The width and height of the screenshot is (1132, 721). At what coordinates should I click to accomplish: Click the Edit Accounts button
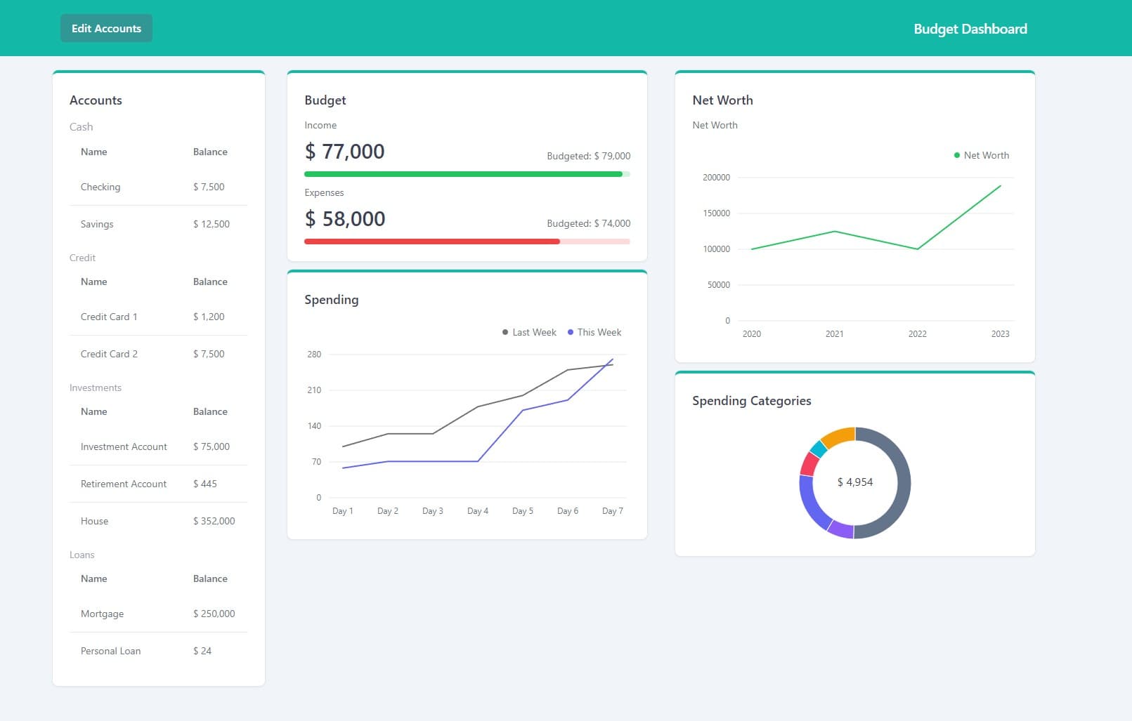pyautogui.click(x=106, y=28)
